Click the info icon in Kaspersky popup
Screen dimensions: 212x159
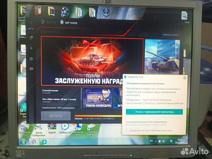tap(185, 78)
